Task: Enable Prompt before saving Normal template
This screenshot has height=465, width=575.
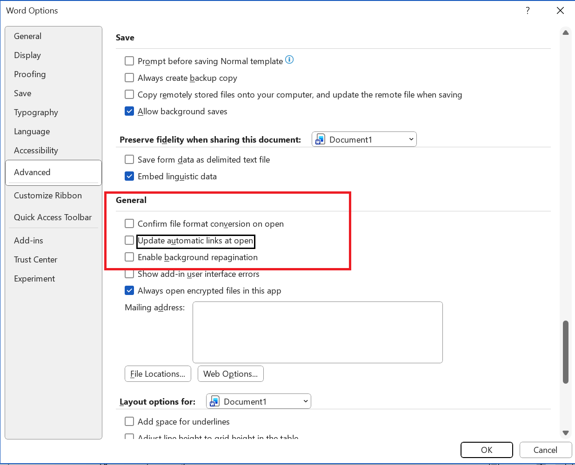Action: click(129, 61)
